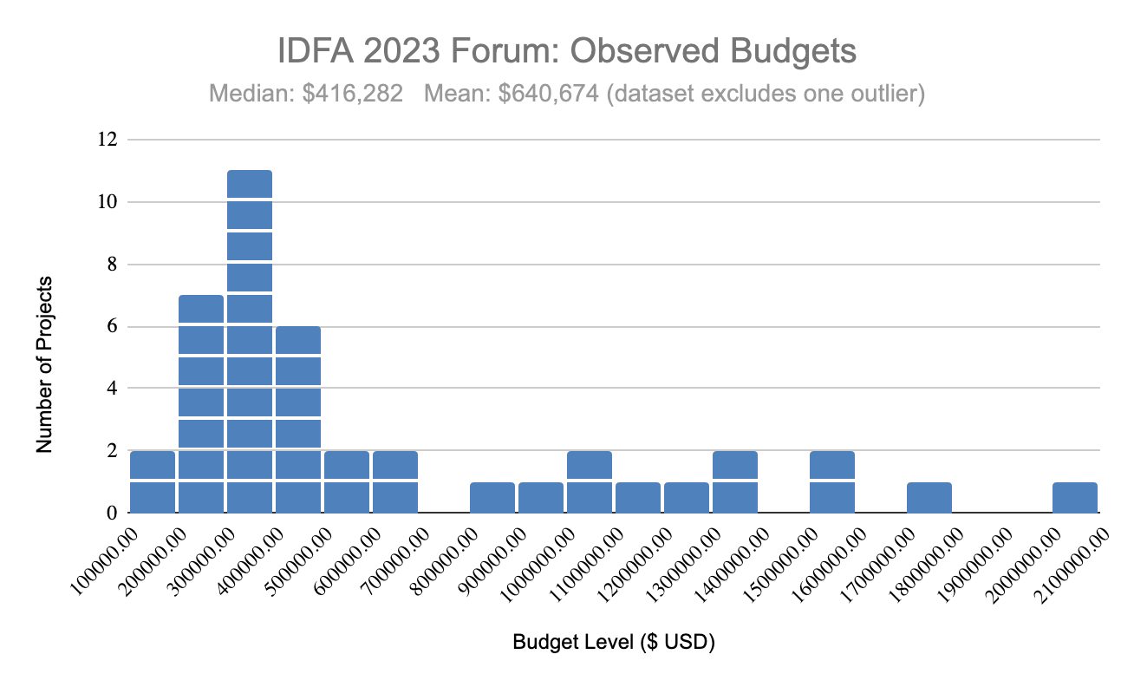Click the y-axis value "12"
Screen dimensions: 1134x687
click(x=108, y=139)
